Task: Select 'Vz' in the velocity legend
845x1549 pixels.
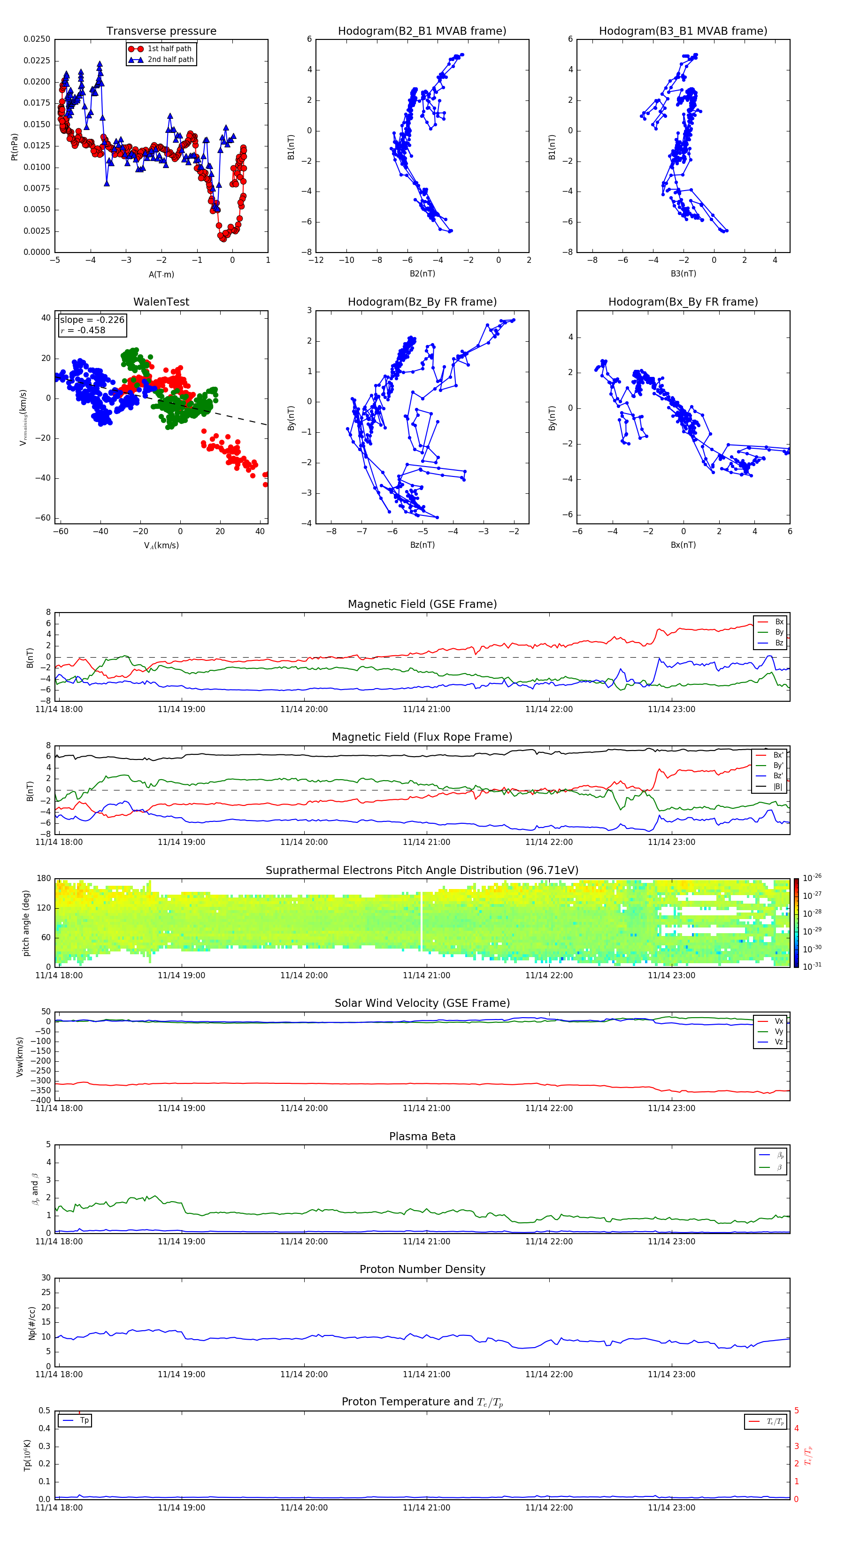Action: tap(771, 1042)
